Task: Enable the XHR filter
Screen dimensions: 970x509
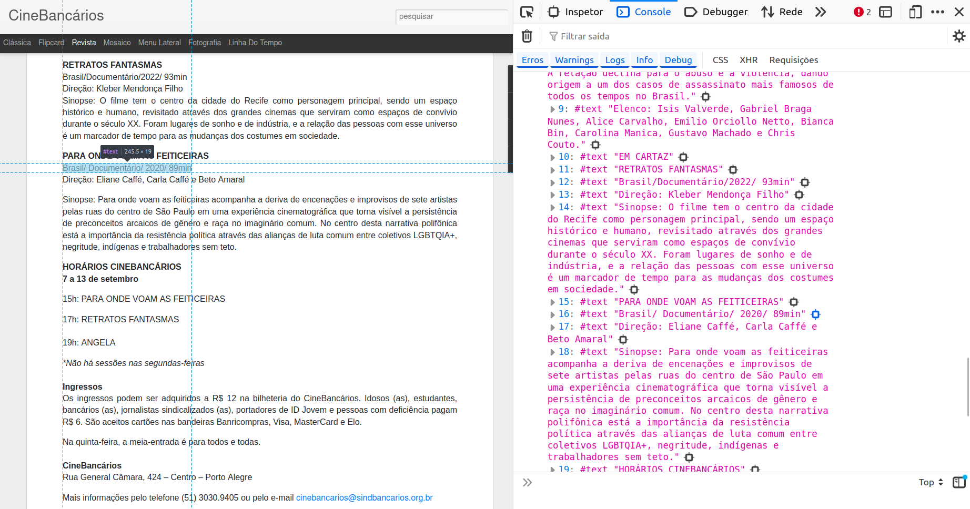Action: pos(748,60)
